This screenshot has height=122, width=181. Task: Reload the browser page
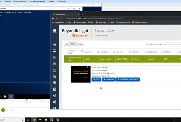tap(61, 18)
